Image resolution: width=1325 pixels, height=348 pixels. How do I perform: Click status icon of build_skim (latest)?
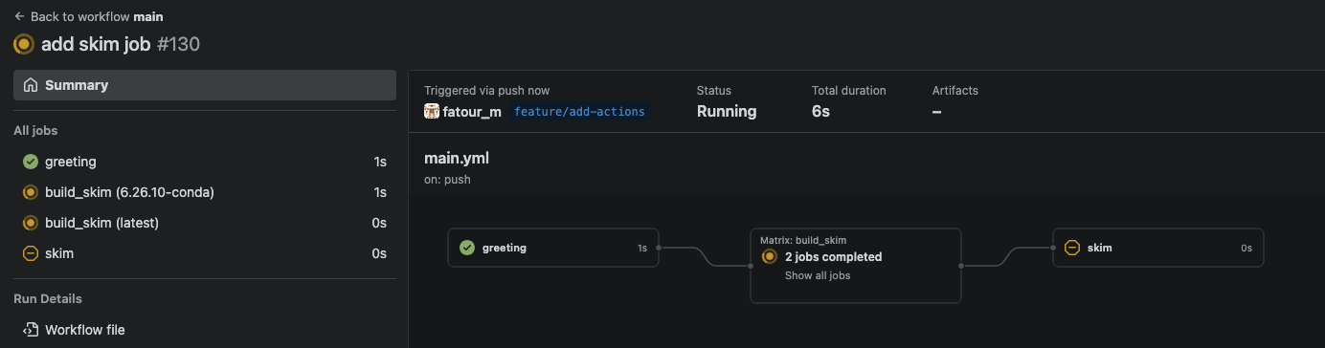(x=31, y=223)
